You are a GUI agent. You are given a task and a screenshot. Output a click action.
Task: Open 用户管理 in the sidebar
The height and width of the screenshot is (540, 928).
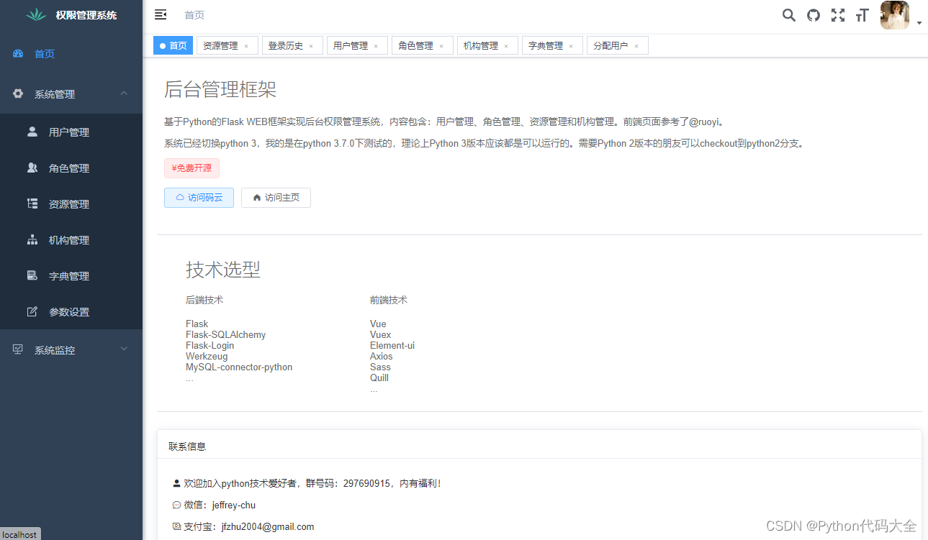coord(71,132)
